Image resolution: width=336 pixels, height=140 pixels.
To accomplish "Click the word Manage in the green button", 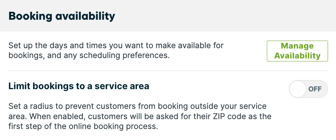I will click(297, 46).
